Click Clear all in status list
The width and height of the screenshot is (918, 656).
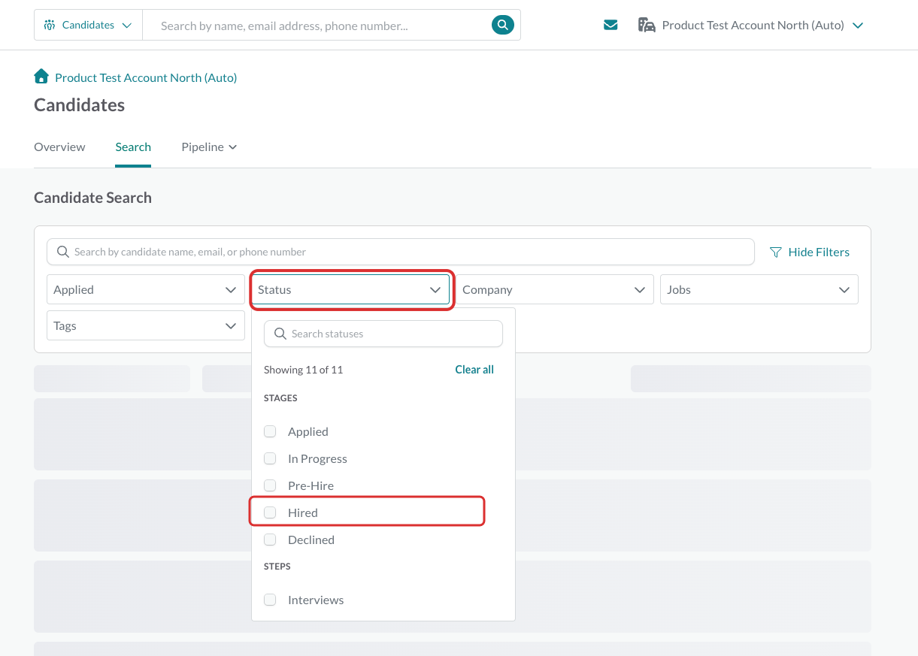(474, 370)
